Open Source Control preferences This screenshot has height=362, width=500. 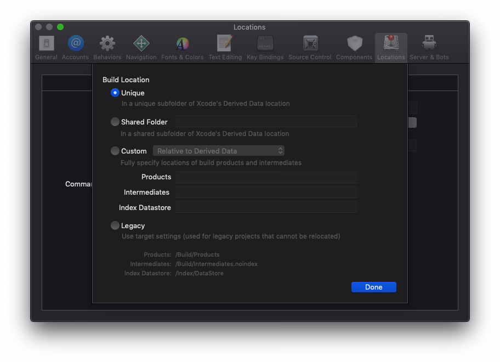click(x=310, y=43)
